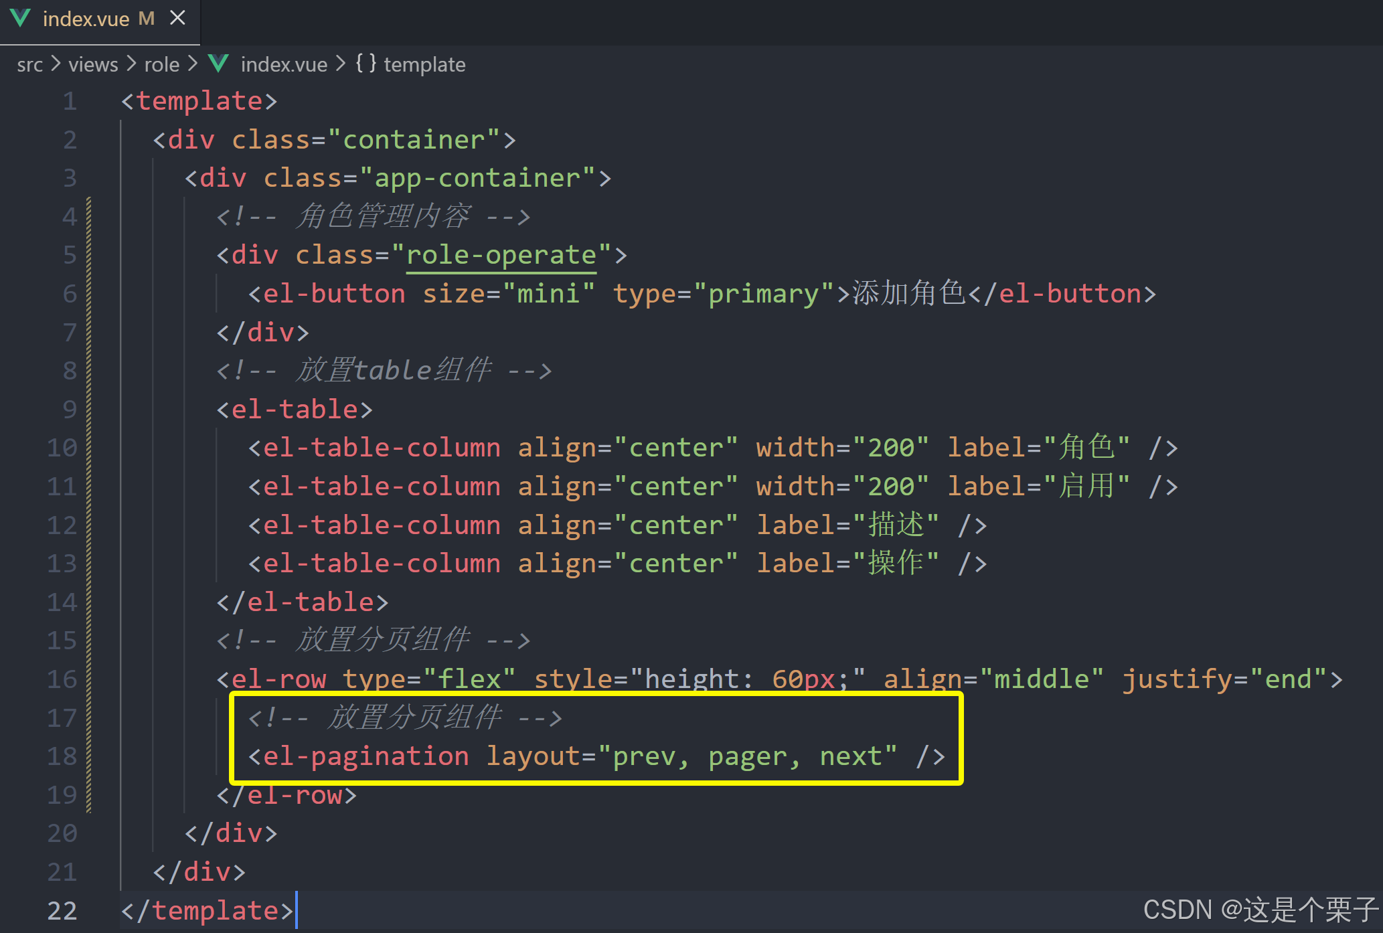Click the Vue icon in the breadcrumb

219,64
